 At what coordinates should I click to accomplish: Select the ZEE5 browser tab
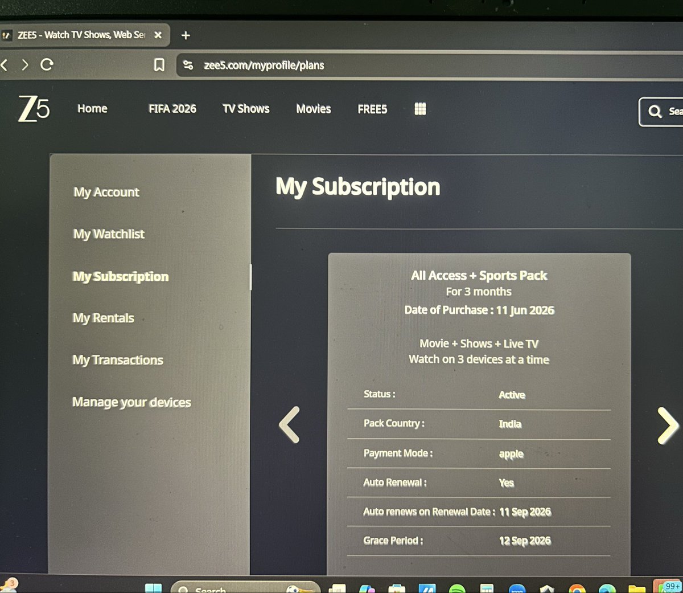84,35
